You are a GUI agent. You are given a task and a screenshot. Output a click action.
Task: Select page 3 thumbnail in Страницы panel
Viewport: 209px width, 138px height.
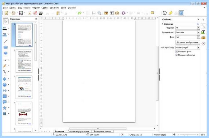[24, 87]
